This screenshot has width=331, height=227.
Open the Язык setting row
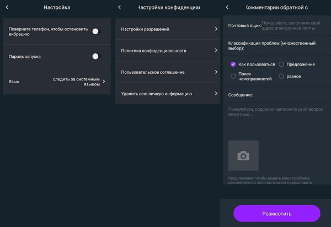[x=57, y=82]
